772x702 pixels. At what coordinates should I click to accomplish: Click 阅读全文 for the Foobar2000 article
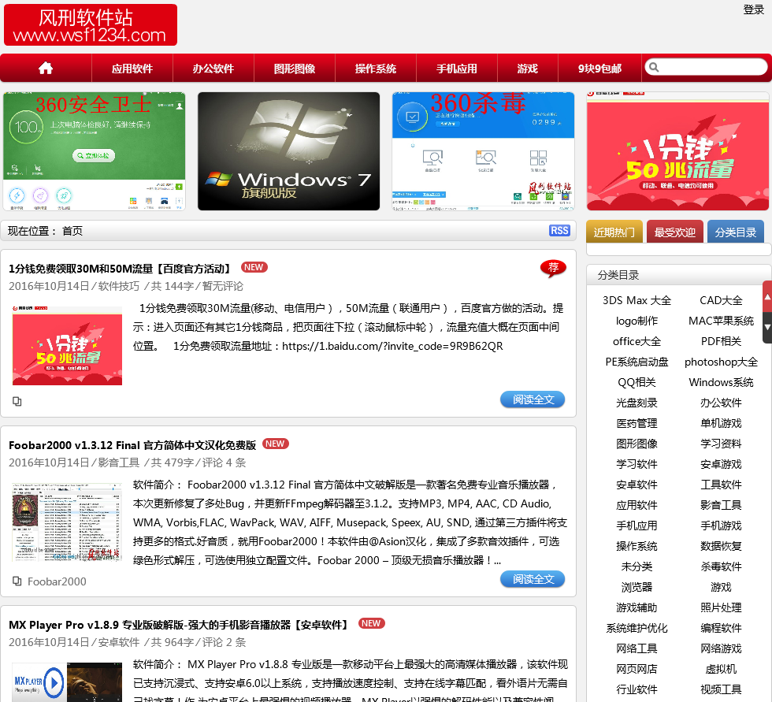[x=533, y=579]
